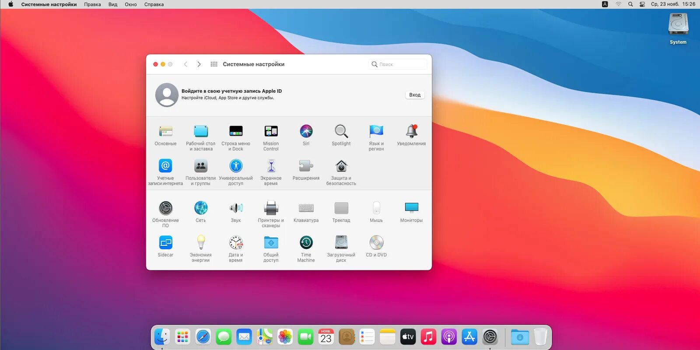
Task: Open Music from the Dock
Action: click(x=428, y=337)
